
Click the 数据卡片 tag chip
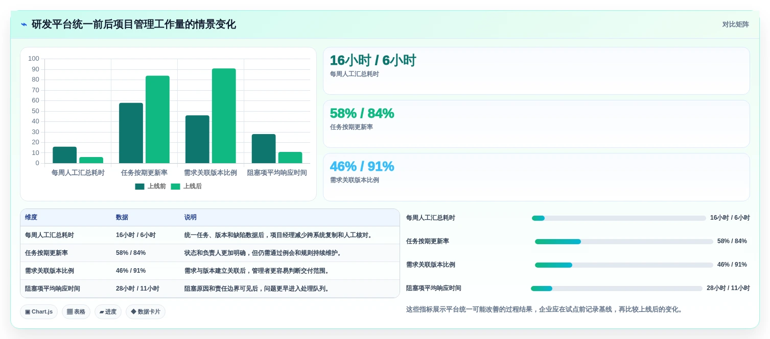tap(146, 312)
